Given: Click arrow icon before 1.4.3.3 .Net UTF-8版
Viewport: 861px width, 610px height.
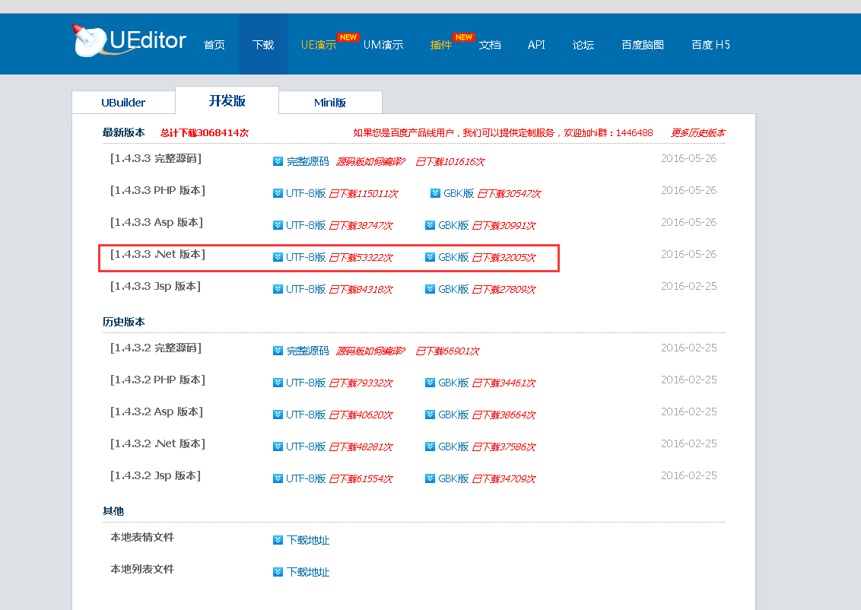Looking at the screenshot, I should (278, 257).
